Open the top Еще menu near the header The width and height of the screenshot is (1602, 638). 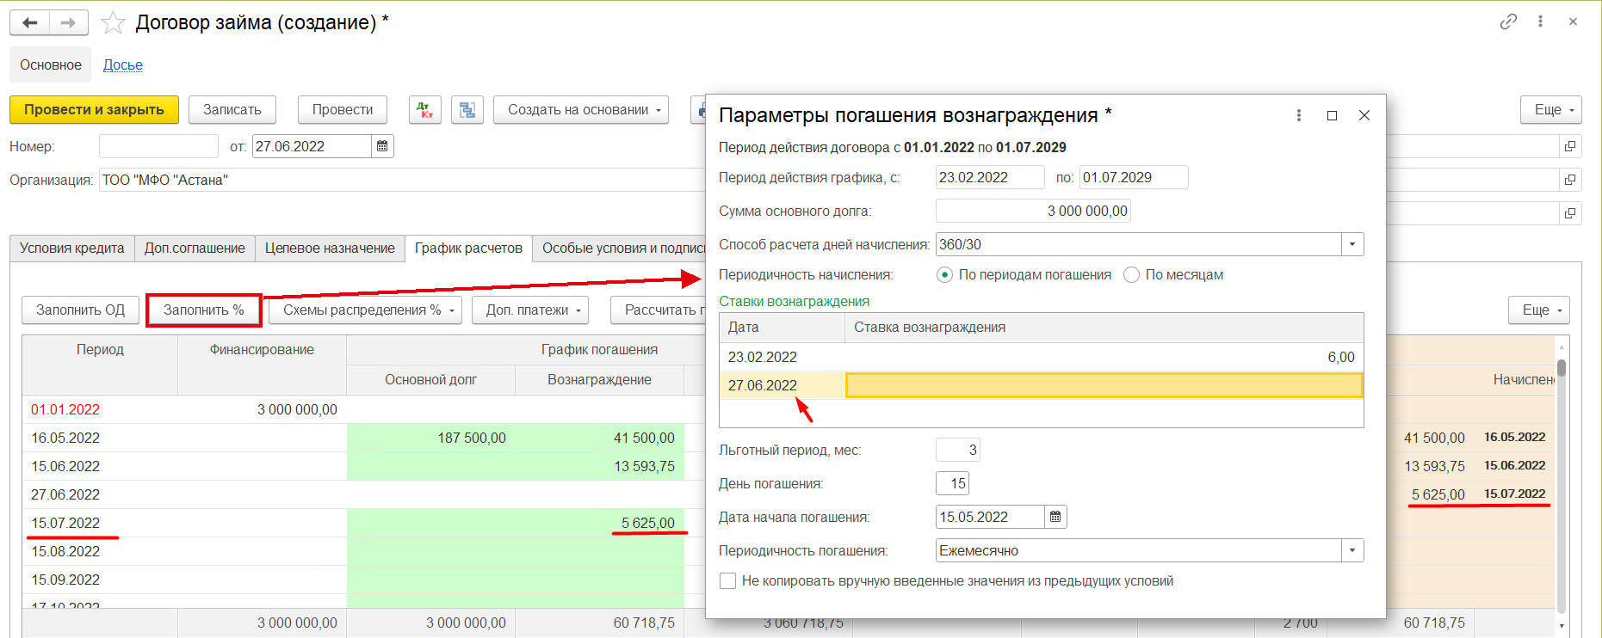[1551, 110]
